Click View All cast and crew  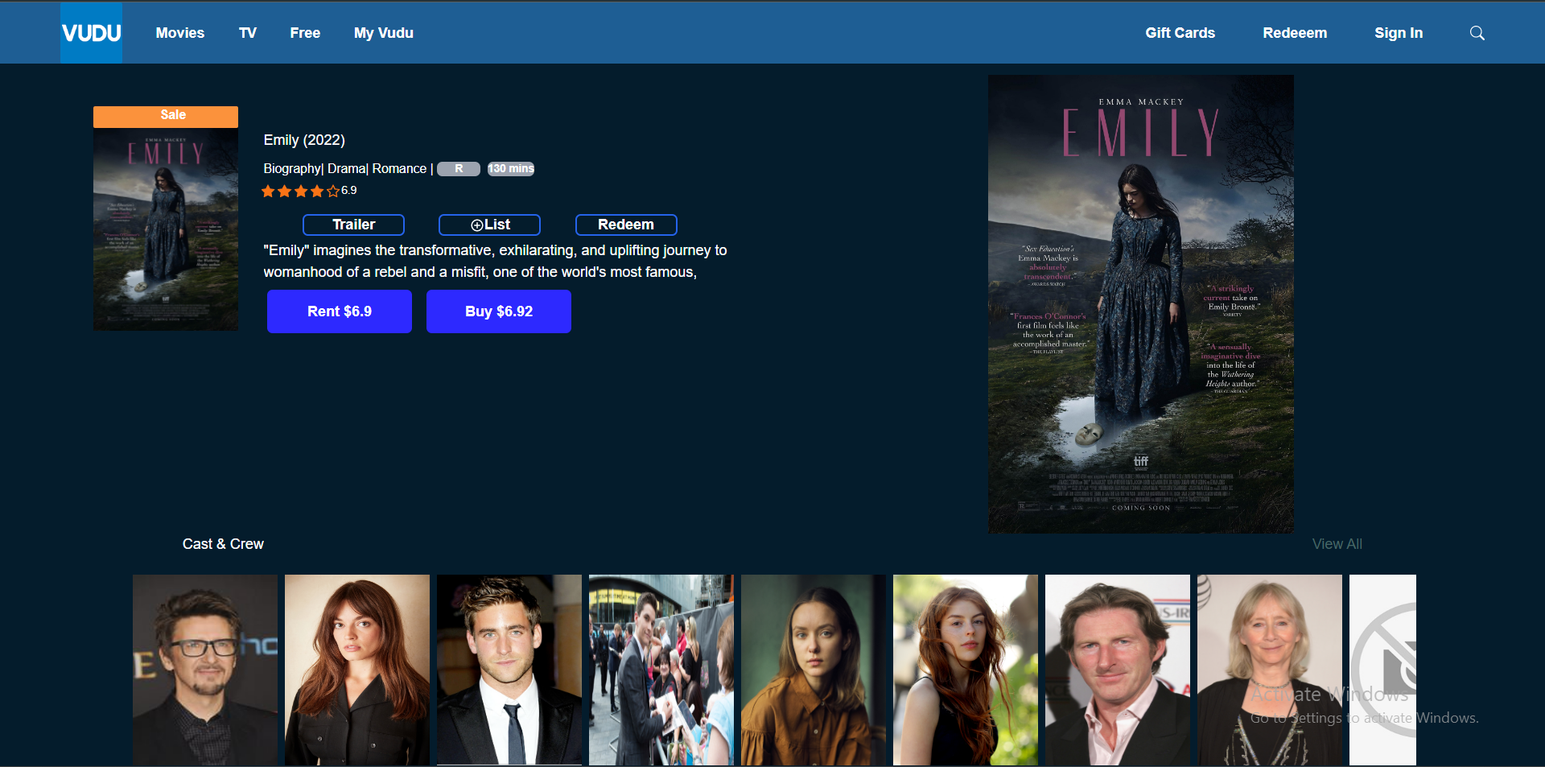coord(1337,544)
